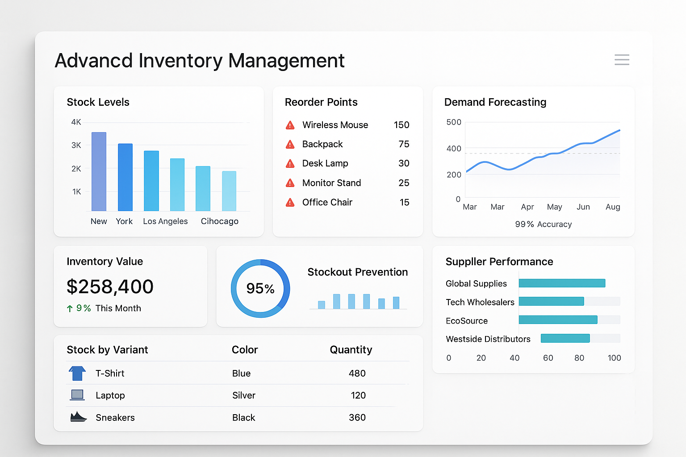Open the hamburger menu

pos(622,60)
